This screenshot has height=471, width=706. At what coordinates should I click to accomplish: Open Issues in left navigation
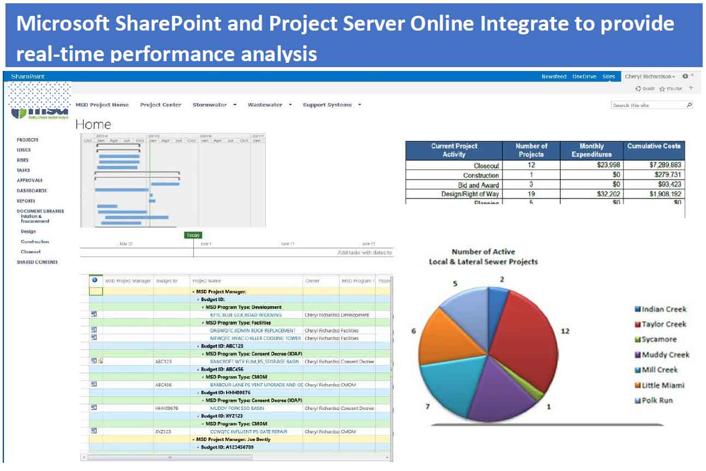pyautogui.click(x=23, y=150)
